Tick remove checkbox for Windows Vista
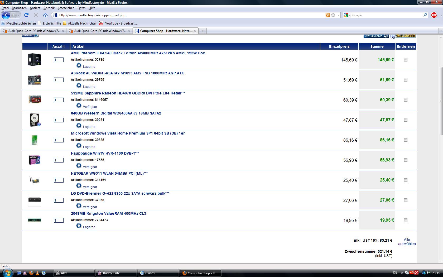The height and width of the screenshot is (277, 443). (x=406, y=140)
